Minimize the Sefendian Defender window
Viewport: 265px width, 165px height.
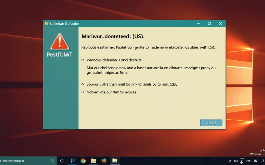(198, 24)
